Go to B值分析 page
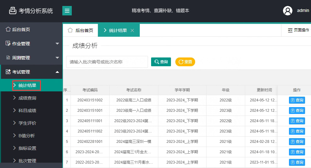This screenshot has width=311, height=168. point(26,136)
